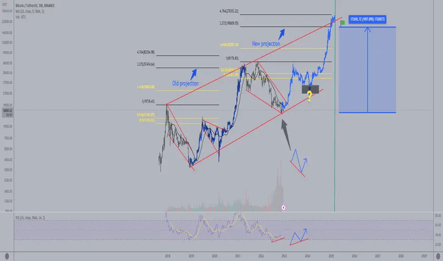Click the Fib label 4.764(270353.22)
Image resolution: width=443 pixels, height=261 pixels.
(x=229, y=11)
